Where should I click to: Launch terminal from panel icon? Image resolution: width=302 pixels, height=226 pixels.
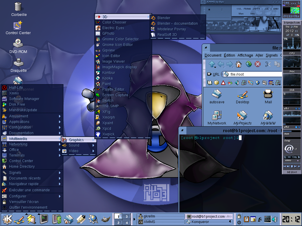pyautogui.click(x=44, y=219)
